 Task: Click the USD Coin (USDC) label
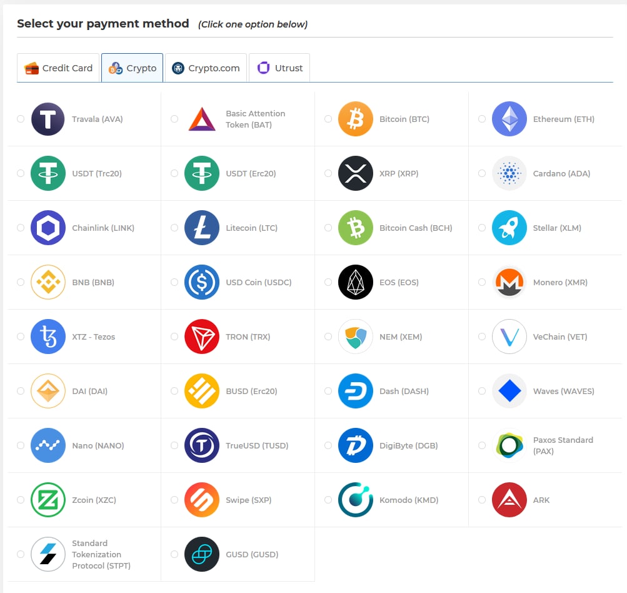259,283
